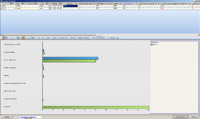Image resolution: width=200 pixels, height=119 pixels.
Task: Open the filter dropdown for Created On column
Action: click(62, 4)
